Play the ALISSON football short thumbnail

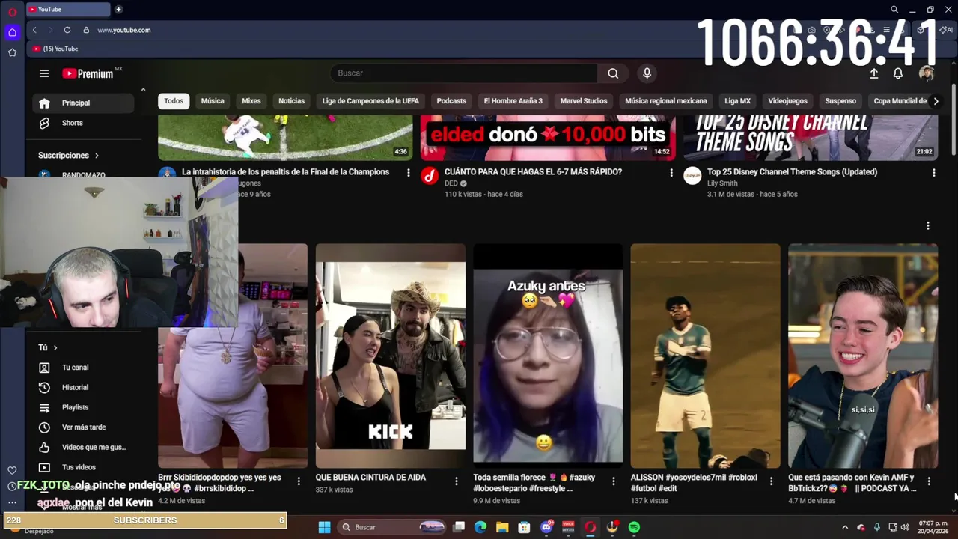(705, 356)
